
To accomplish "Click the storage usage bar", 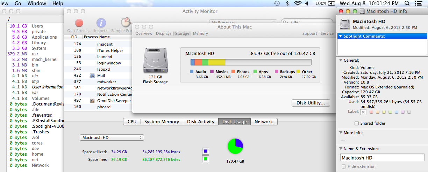I will tap(251, 62).
